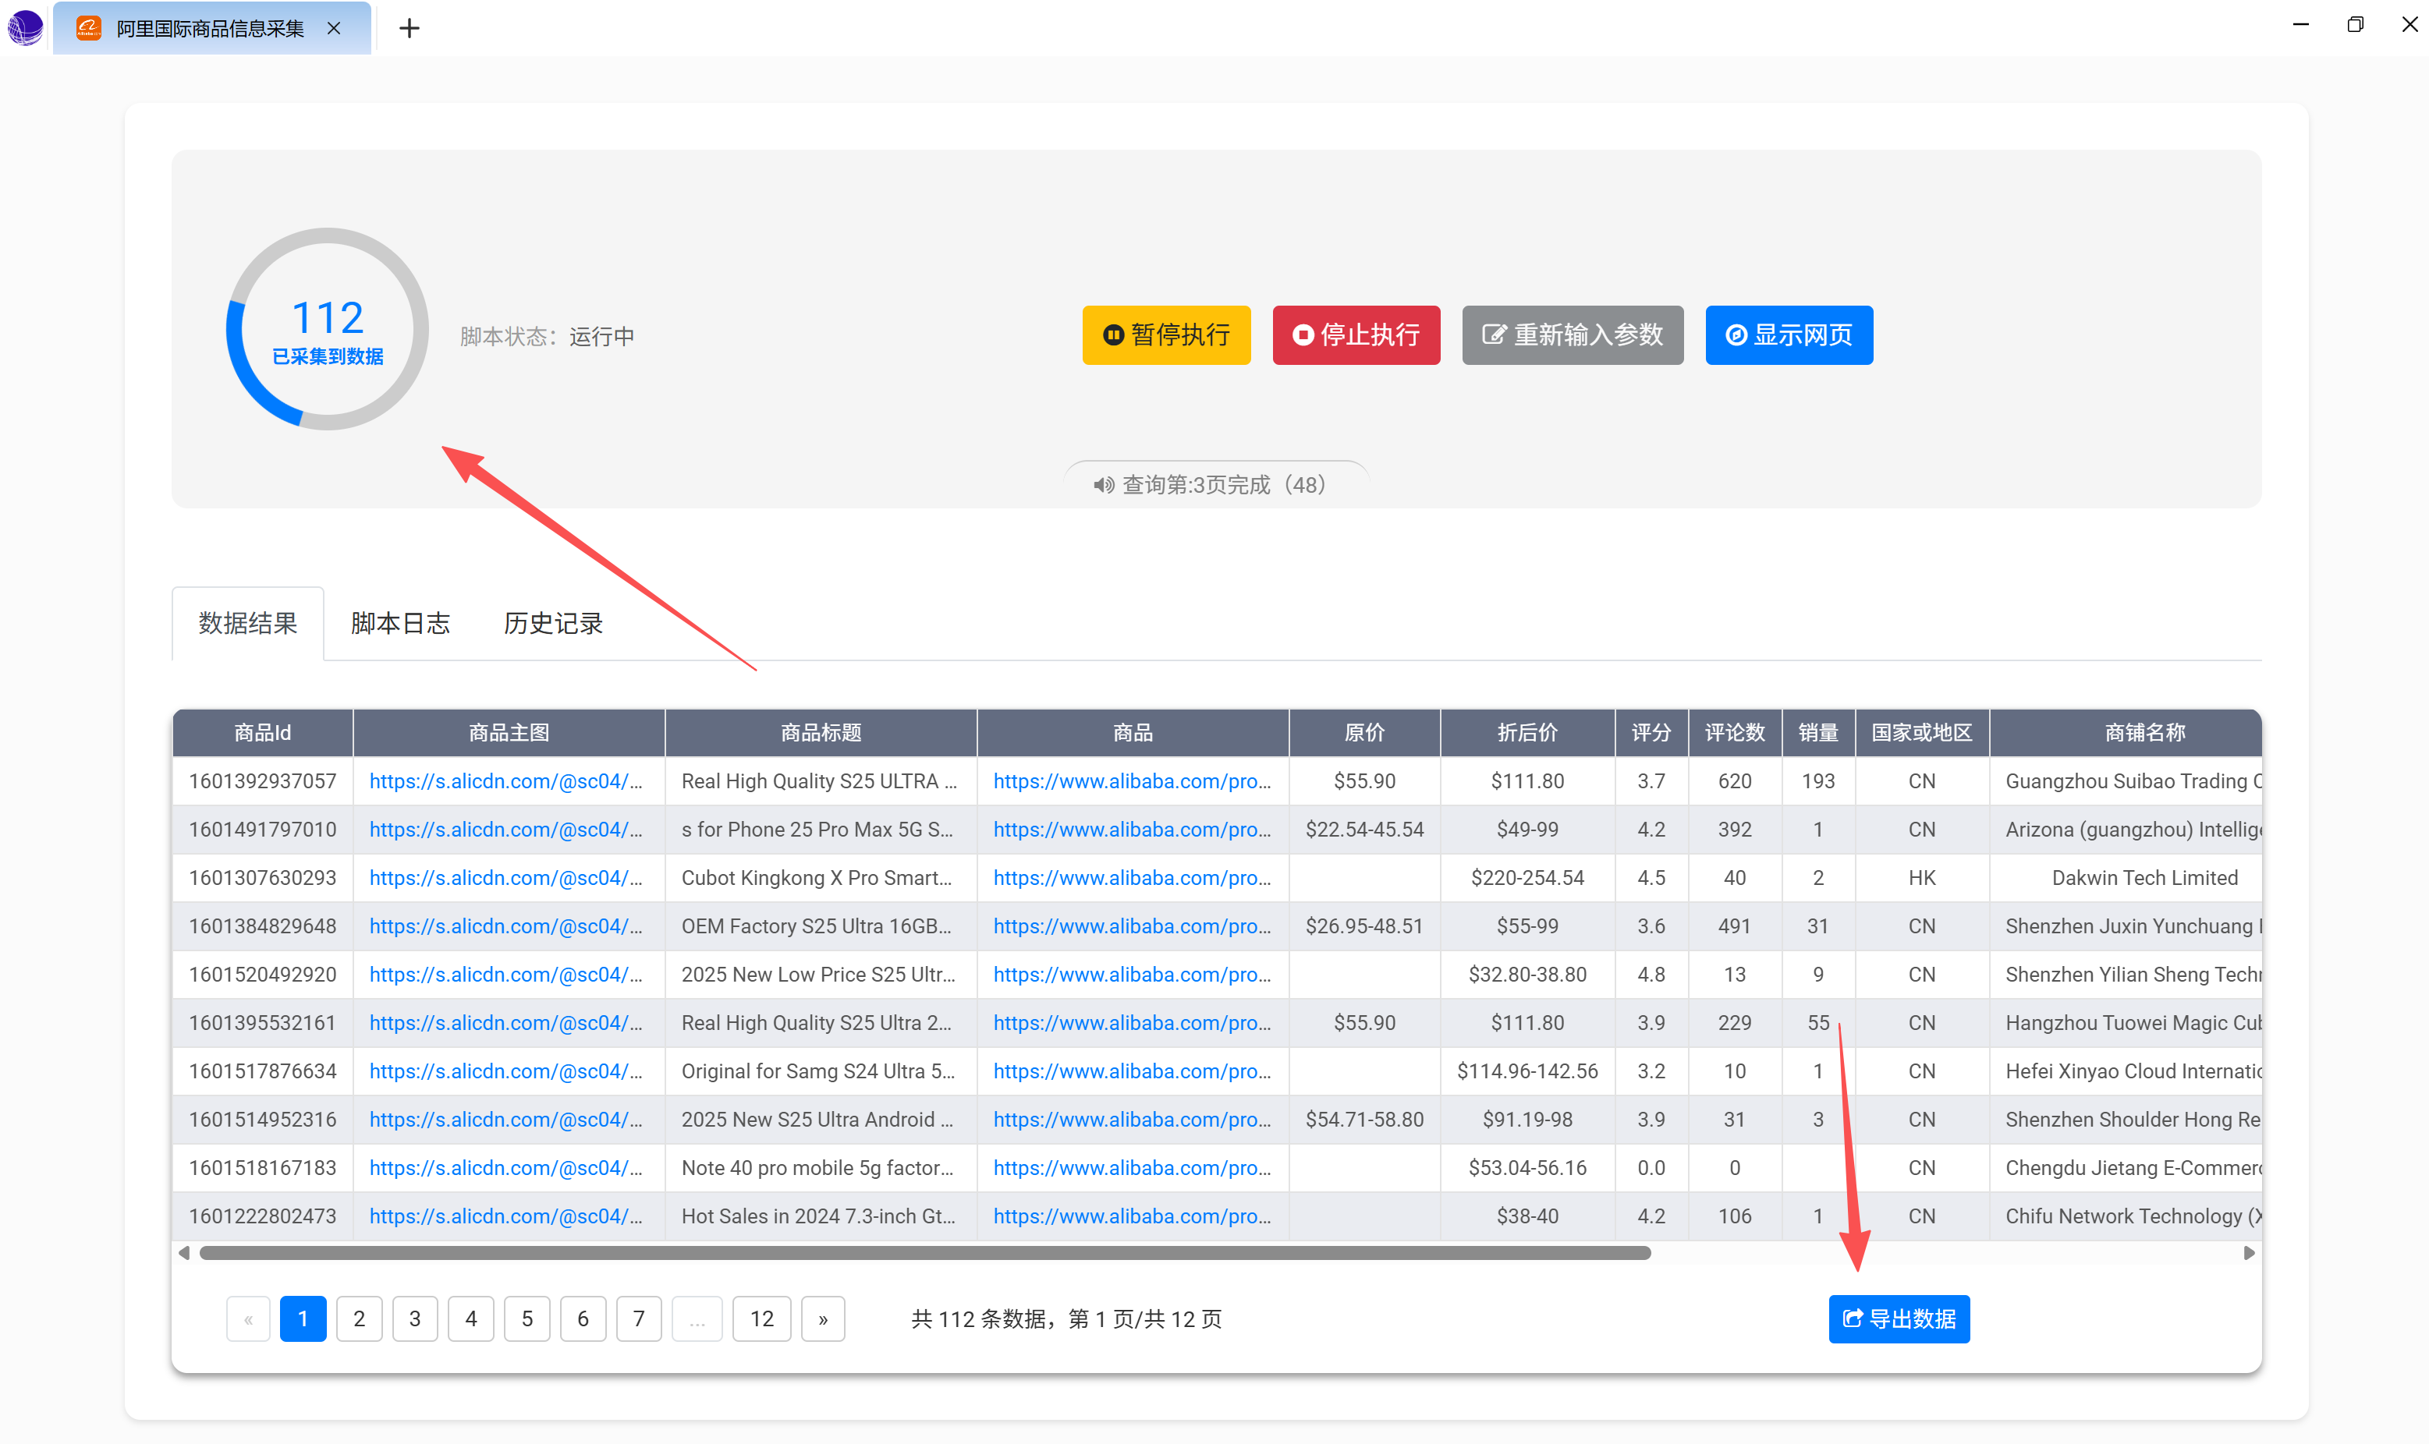Click the 商品标题 column header
This screenshot has height=1444, width=2429.
tap(821, 733)
